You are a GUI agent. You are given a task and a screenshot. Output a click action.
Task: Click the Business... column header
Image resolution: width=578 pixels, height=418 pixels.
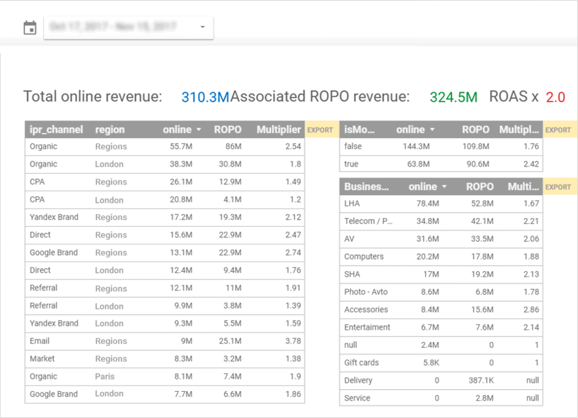[367, 187]
